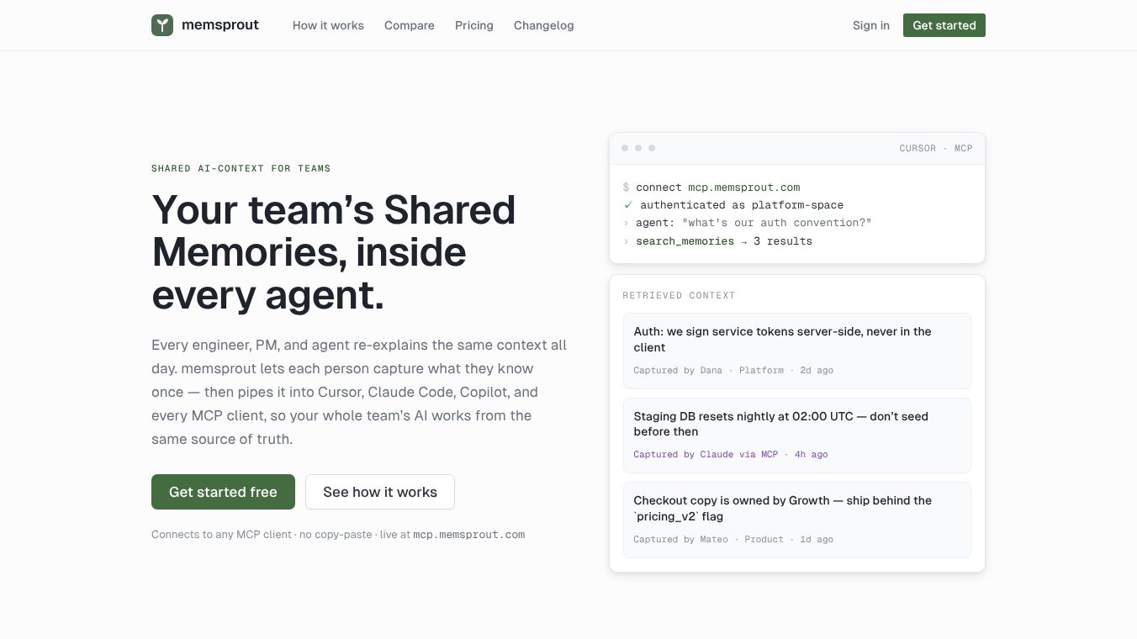Click the green authenticated checkmark icon
Viewport: 1137px width, 639px height.
pyautogui.click(x=627, y=205)
